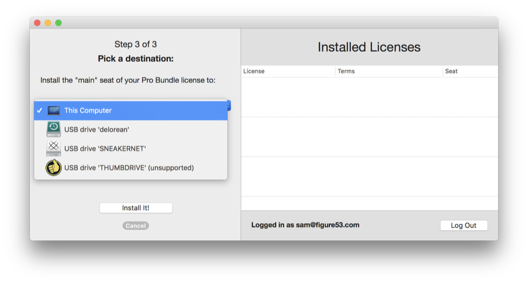This screenshot has height=283, width=528.
Task: Pick "USB drive 'SNEAKERNET'" from the list
Action: click(105, 148)
